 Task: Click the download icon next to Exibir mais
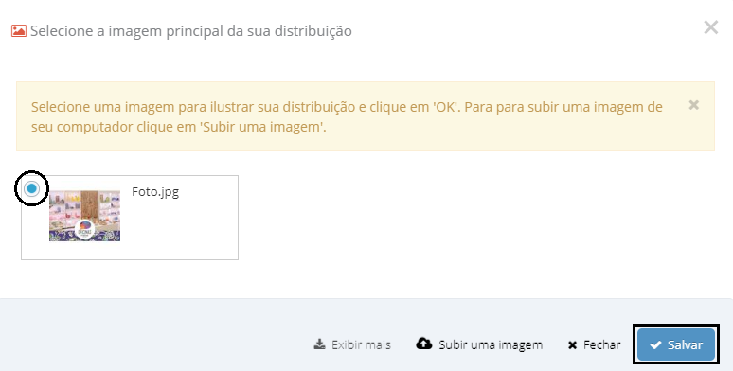pos(319,344)
